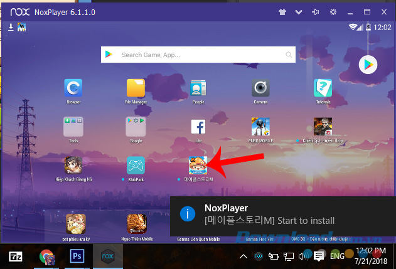The image size is (396, 269).
Task: Expand NoxPlayer title bar dropdown arrow
Action: click(x=299, y=12)
